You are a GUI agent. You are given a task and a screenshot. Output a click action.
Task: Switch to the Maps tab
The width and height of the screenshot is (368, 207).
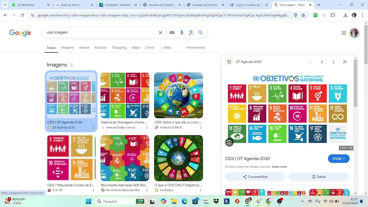[136, 47]
